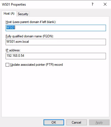The height and width of the screenshot is (127, 111).
Task: Click empty space inside the IP address field
Action: [65, 56]
